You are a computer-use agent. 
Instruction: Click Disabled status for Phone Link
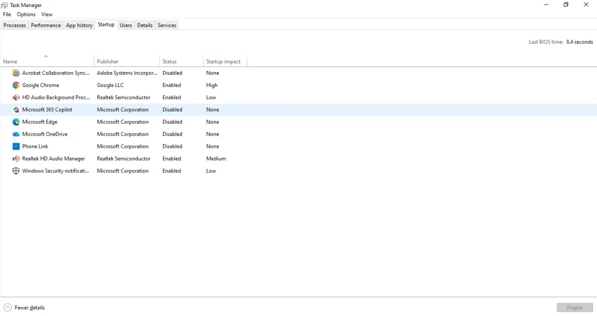pos(172,146)
